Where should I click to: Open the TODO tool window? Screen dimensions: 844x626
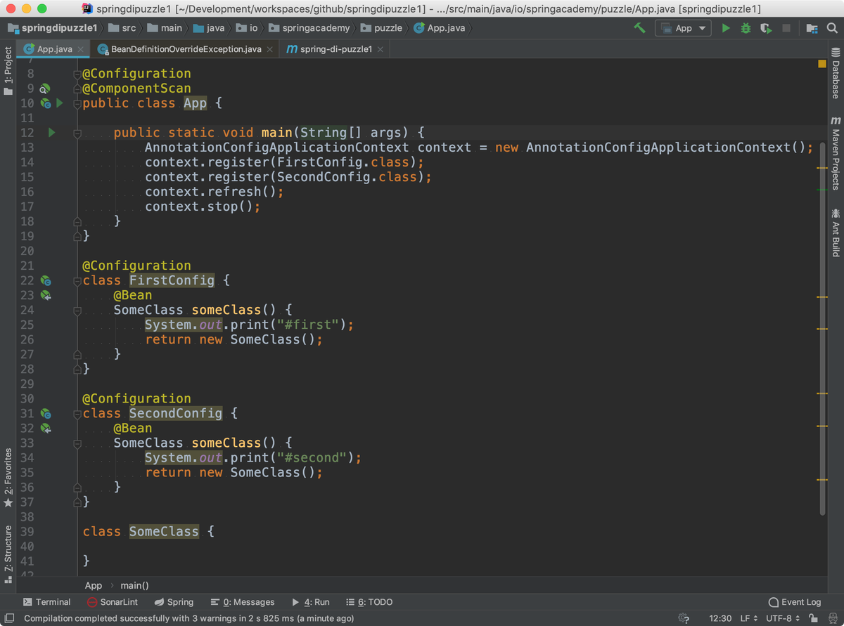pyautogui.click(x=369, y=602)
